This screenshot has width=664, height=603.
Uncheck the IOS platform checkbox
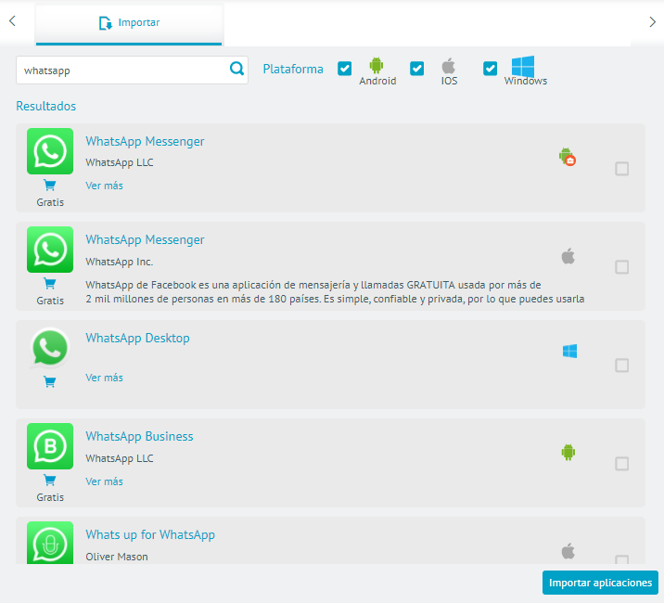tap(417, 69)
